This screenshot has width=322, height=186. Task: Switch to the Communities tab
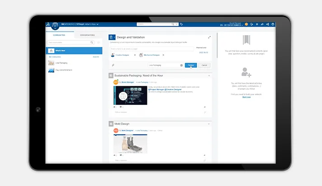pos(59,35)
